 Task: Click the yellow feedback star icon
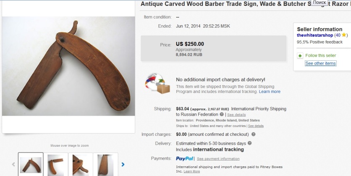tap(344, 35)
